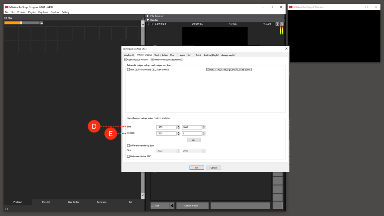
Task: Click the Create Patch button
Action: point(192,205)
